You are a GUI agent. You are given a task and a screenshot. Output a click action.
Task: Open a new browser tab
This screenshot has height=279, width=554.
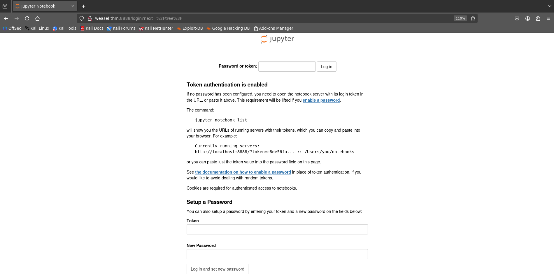point(84,6)
